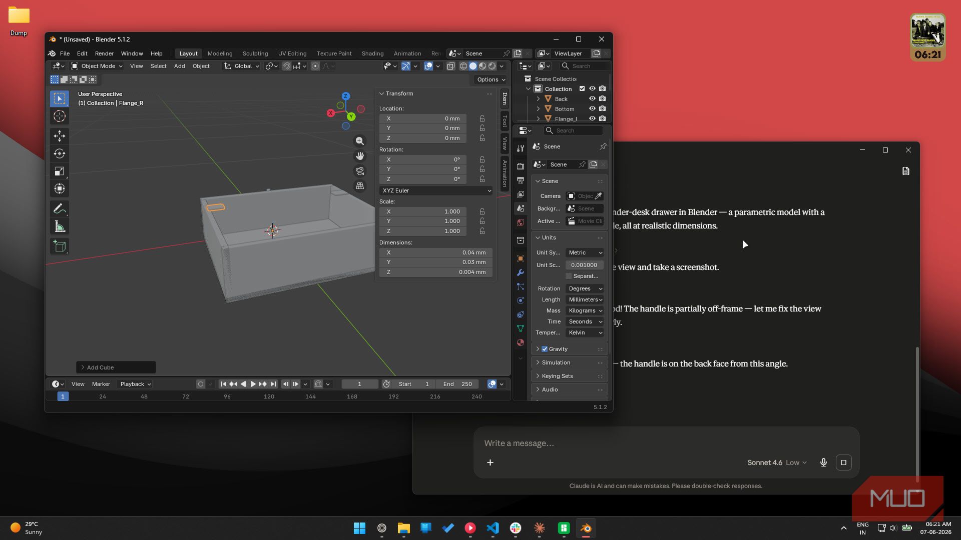This screenshot has width=961, height=540.
Task: Open the Object properties tab
Action: click(521, 258)
